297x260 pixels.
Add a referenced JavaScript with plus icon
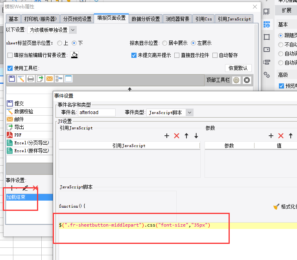167,136
